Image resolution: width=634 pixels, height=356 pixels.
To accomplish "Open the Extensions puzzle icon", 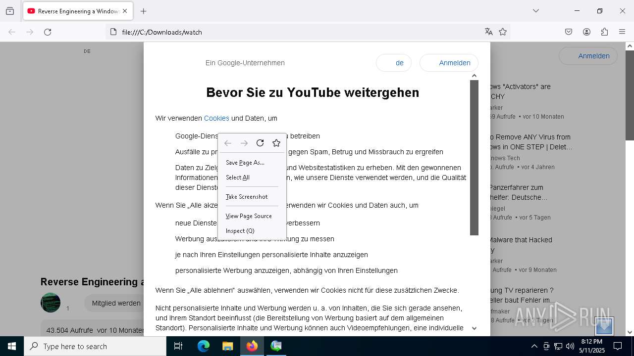I will tap(604, 32).
